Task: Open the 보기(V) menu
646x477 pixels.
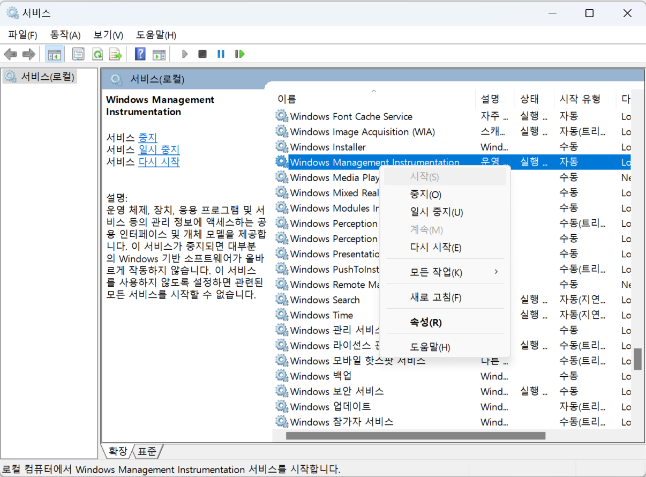Action: (108, 35)
